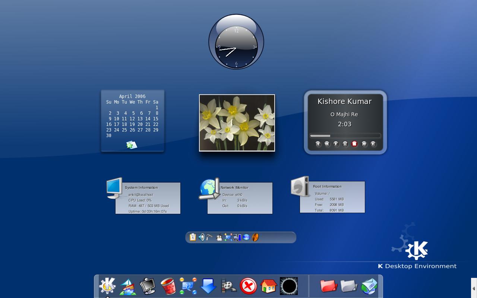This screenshot has width=477, height=298.
Task: Click the black eclipse circle icon
Action: click(289, 286)
